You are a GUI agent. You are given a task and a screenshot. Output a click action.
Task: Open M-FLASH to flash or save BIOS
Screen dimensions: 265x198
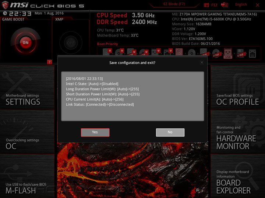[27, 176]
